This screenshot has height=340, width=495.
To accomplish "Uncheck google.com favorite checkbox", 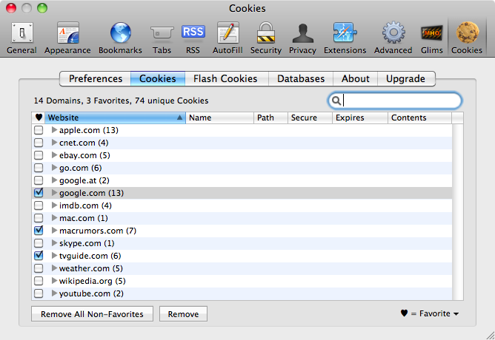I will click(x=39, y=193).
